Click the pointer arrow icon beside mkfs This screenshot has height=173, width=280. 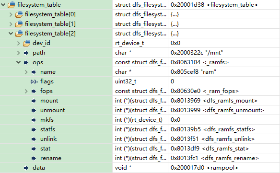[x=34, y=120]
